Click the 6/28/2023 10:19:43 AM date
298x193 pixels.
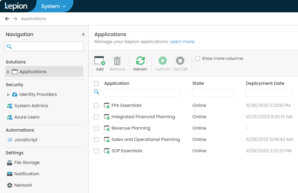click(269, 139)
